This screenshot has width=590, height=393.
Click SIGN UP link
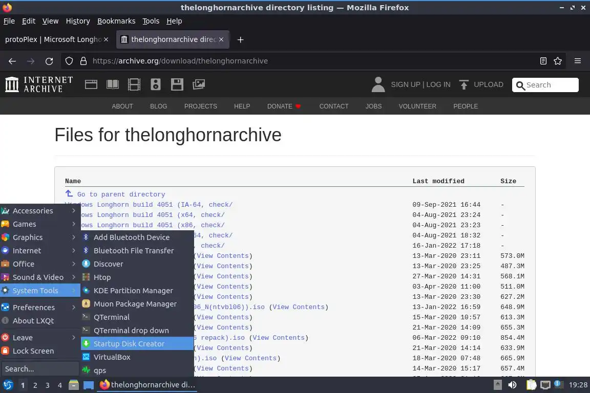pyautogui.click(x=406, y=84)
